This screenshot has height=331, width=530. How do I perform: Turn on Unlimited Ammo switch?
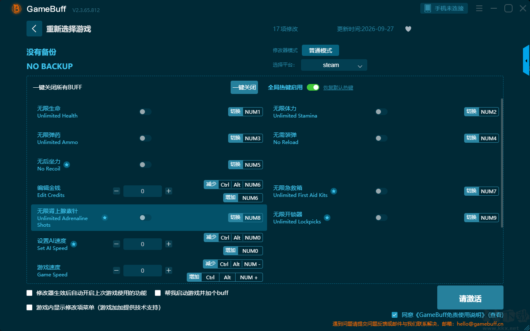(145, 138)
